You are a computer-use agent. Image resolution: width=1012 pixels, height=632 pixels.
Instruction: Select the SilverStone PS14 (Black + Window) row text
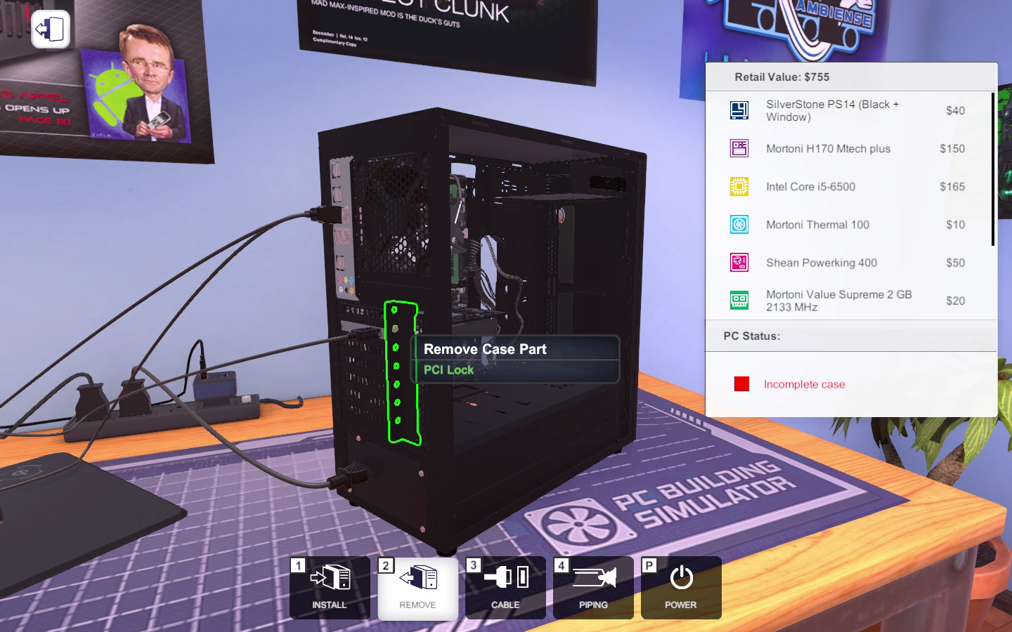832,110
